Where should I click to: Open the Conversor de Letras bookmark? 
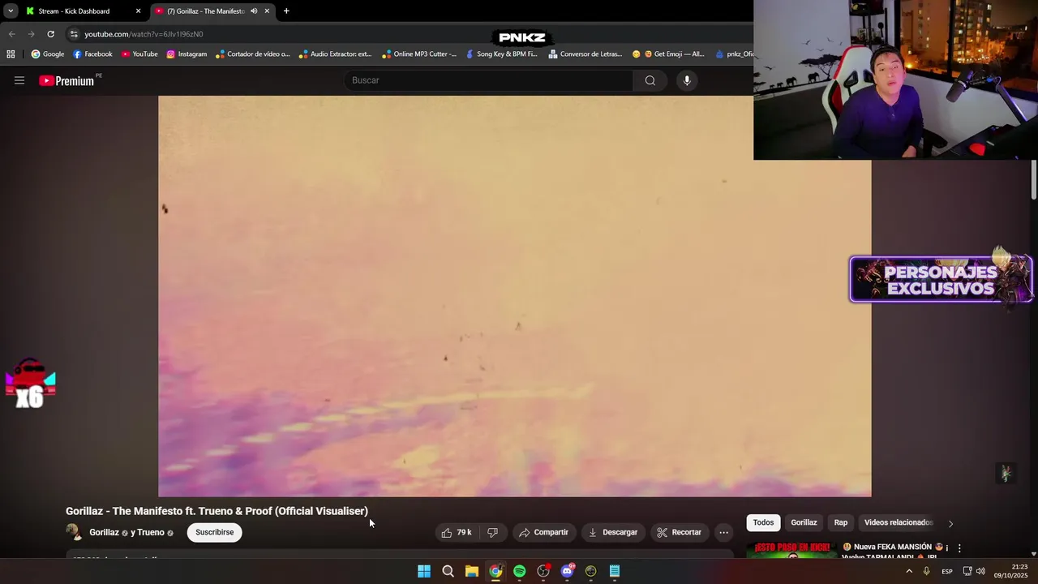(585, 54)
